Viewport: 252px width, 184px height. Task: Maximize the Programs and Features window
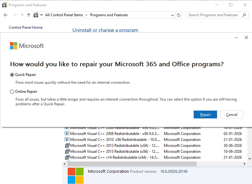point(231,5)
